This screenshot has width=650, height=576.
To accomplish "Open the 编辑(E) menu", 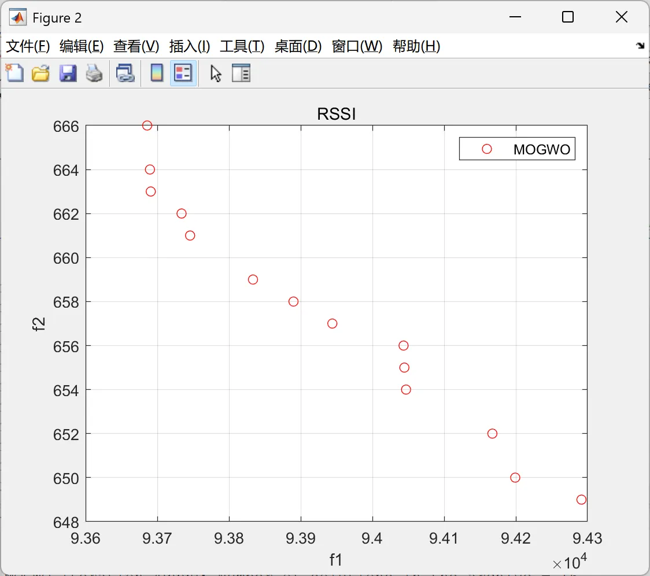I will pyautogui.click(x=81, y=46).
